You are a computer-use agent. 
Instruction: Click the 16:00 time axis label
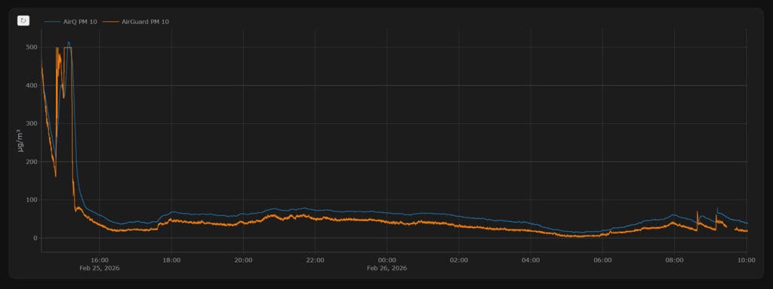point(100,260)
